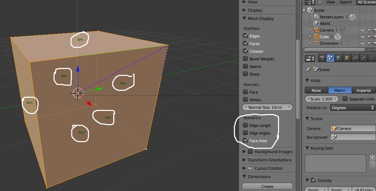This screenshot has height=191, width=376.
Task: Enable the Edge Angles numerics checkbox
Action: tap(245, 133)
